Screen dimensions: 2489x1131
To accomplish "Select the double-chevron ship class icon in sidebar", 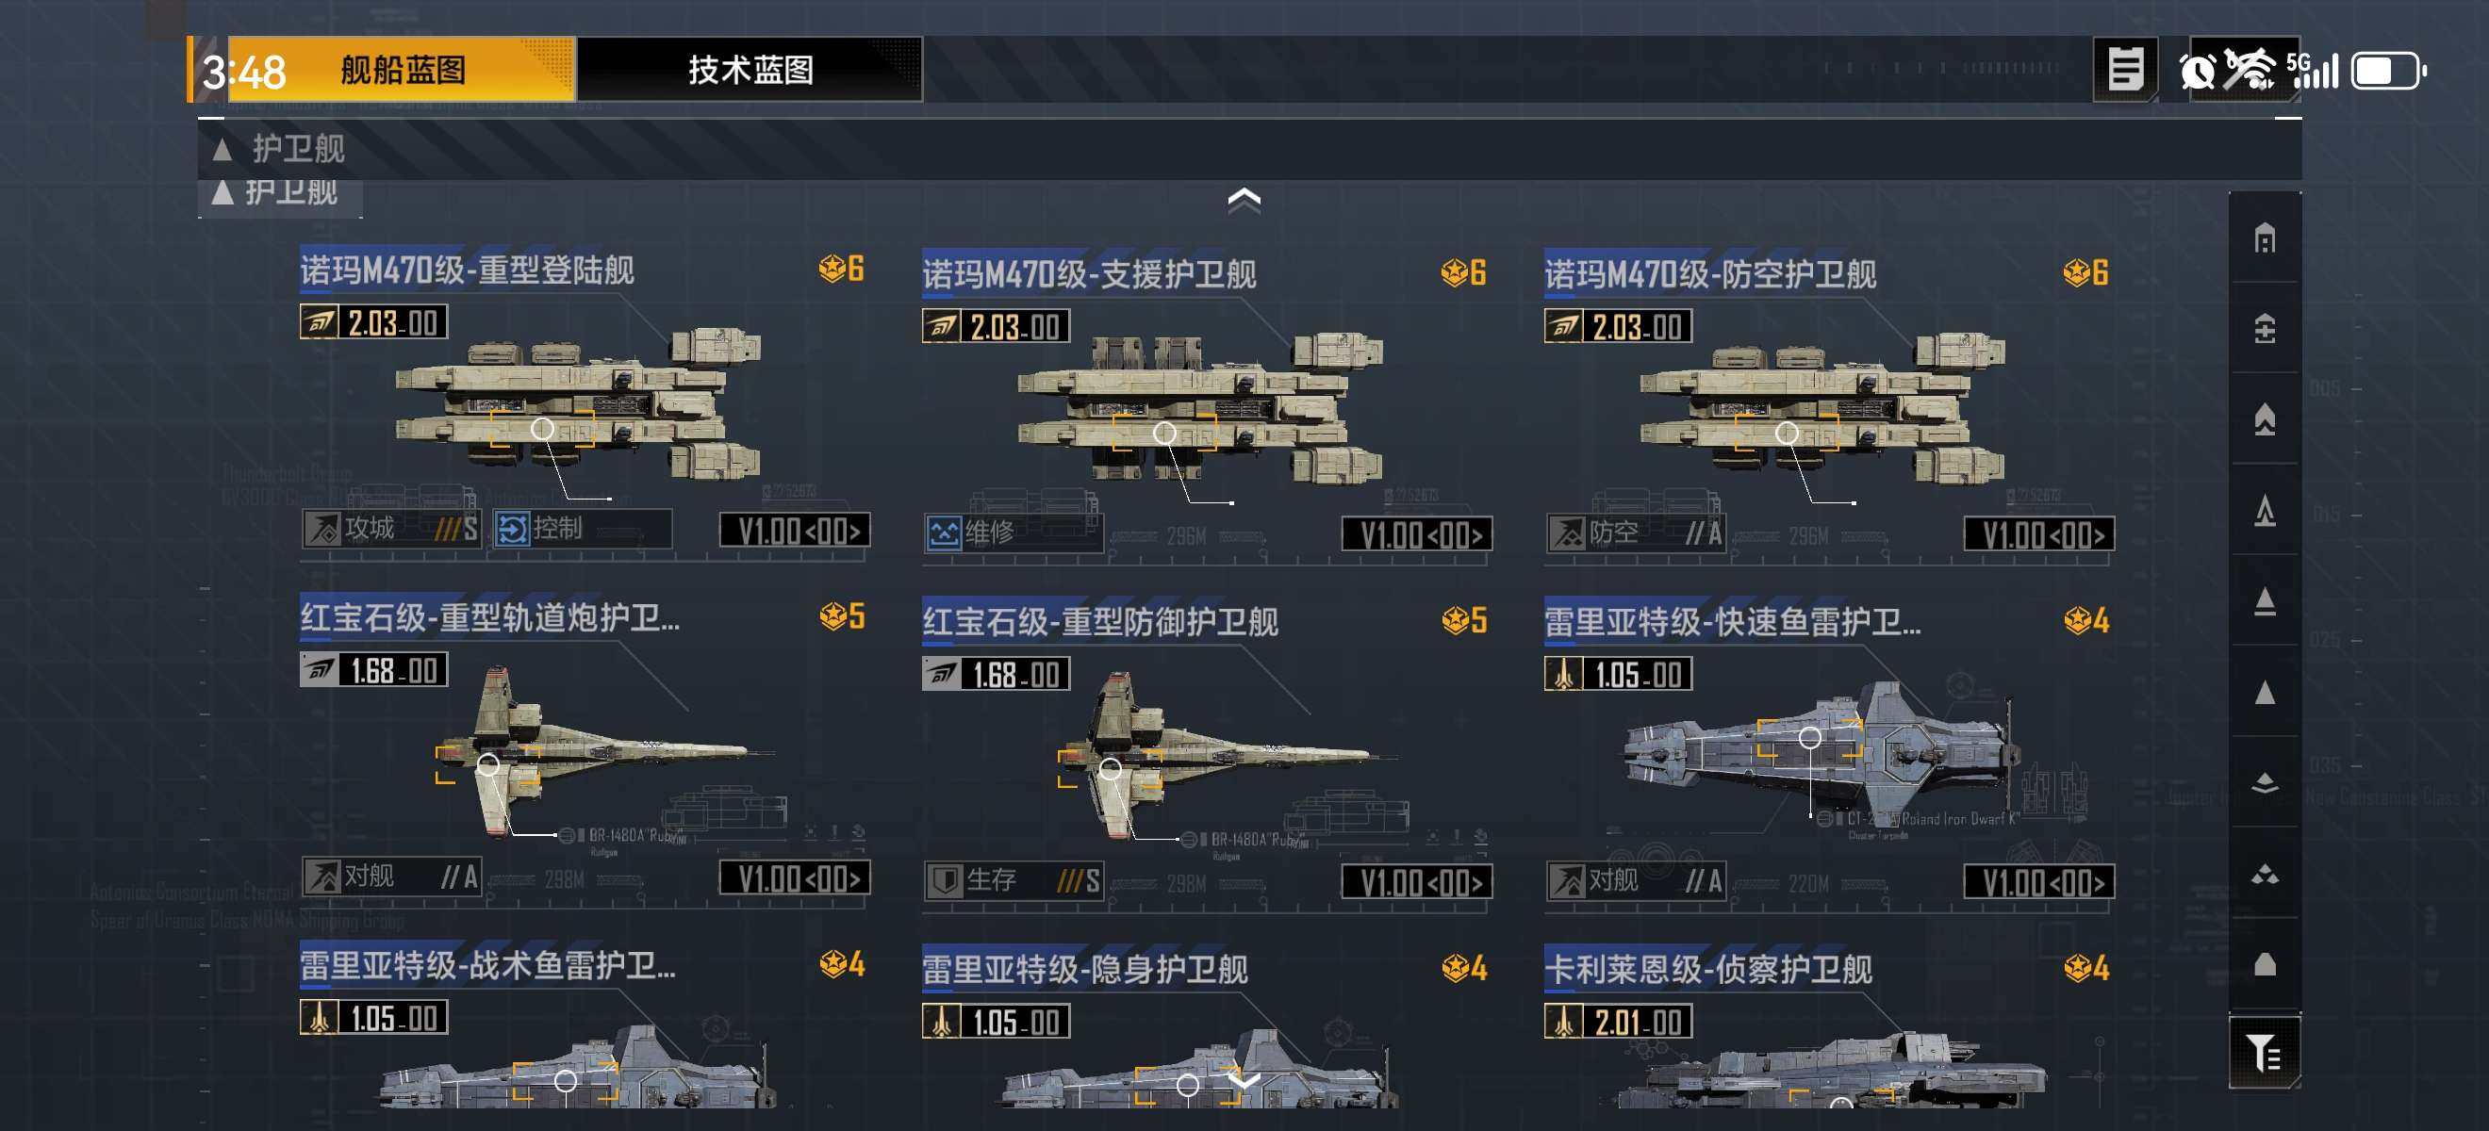I will [x=2264, y=419].
